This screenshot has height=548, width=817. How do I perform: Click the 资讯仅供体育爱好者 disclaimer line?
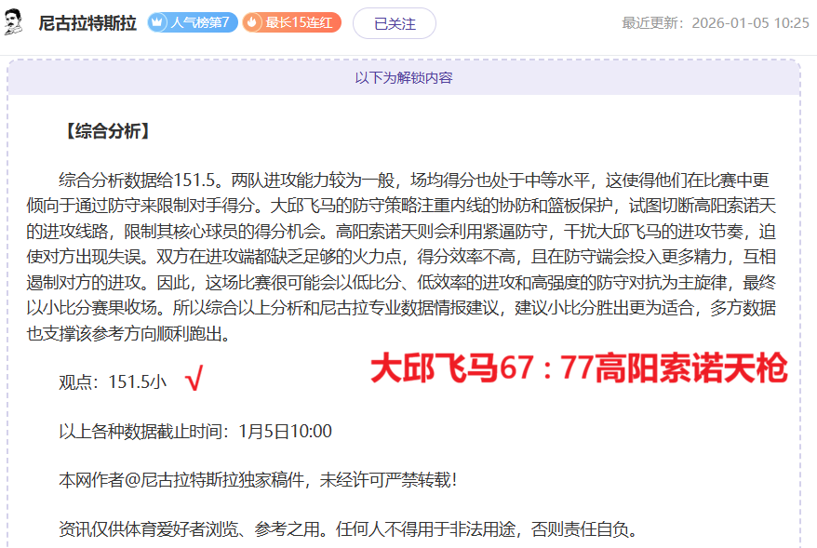pos(348,530)
